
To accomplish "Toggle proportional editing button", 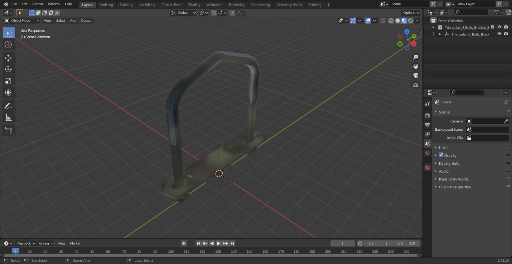I will [232, 13].
